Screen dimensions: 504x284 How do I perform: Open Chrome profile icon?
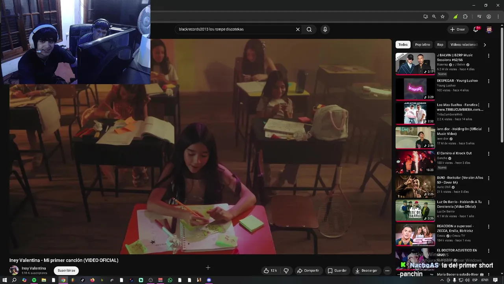pos(489,17)
